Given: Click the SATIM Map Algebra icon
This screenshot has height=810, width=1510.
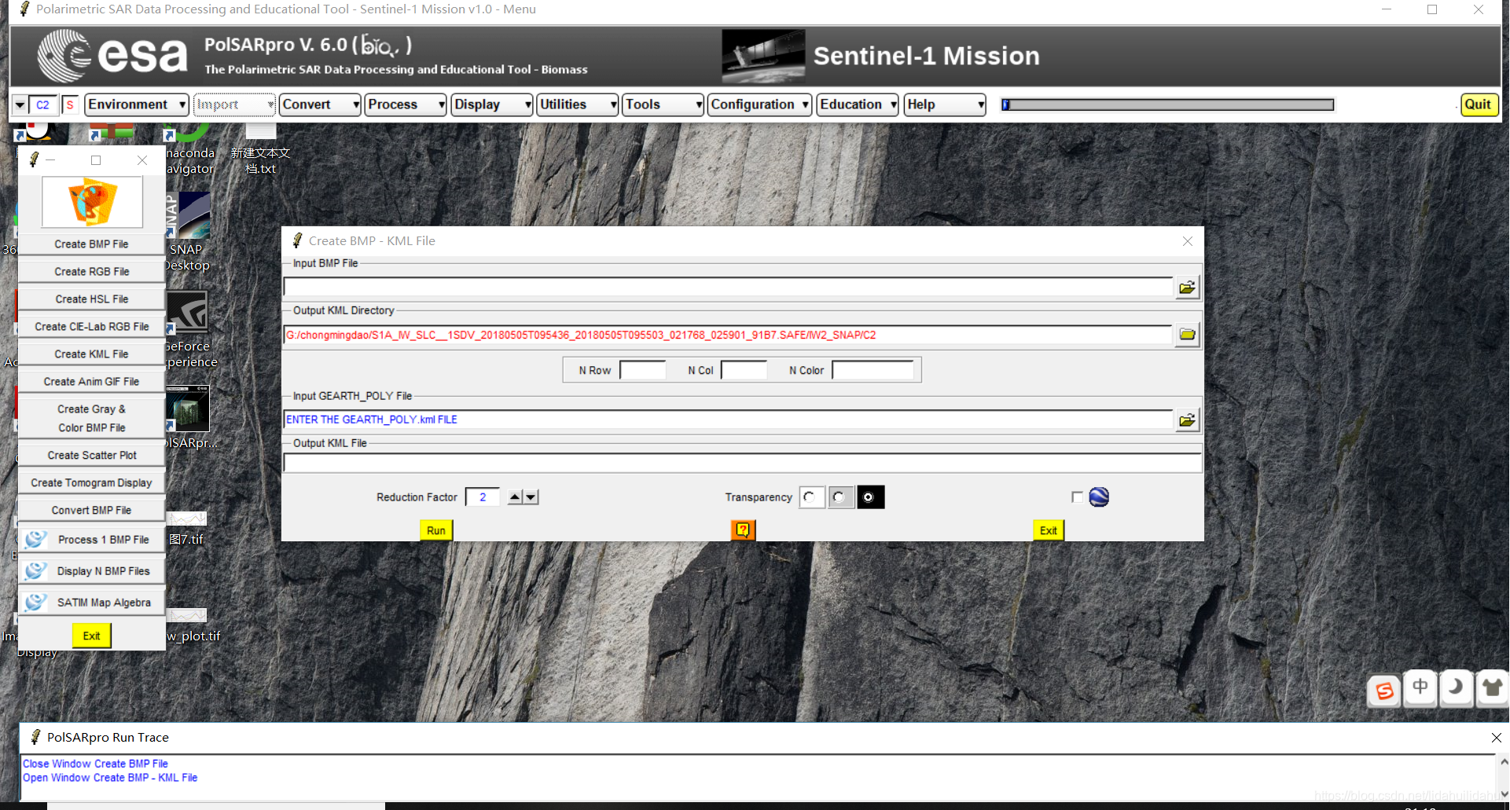Looking at the screenshot, I should click(35, 603).
